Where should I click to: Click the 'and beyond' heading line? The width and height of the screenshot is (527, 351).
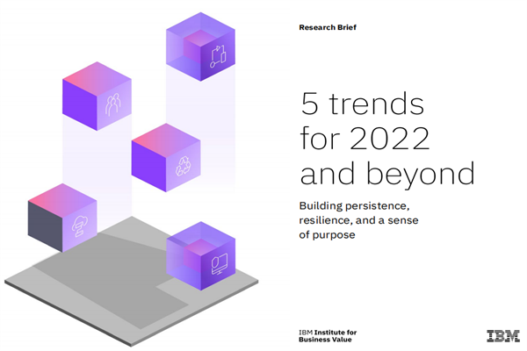387,174
